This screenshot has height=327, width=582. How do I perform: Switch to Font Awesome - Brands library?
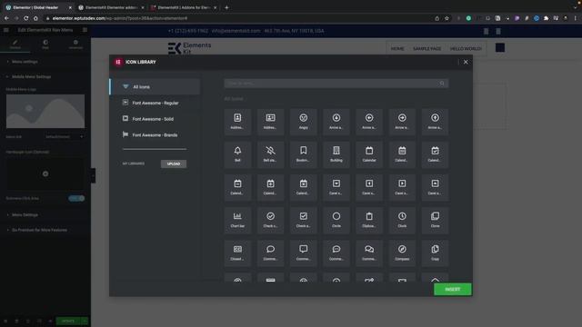pyautogui.click(x=156, y=135)
